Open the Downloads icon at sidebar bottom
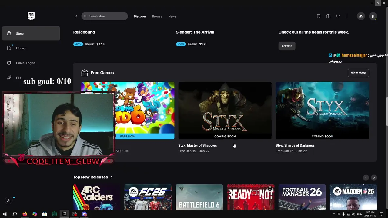The width and height of the screenshot is (388, 218). (x=8, y=200)
